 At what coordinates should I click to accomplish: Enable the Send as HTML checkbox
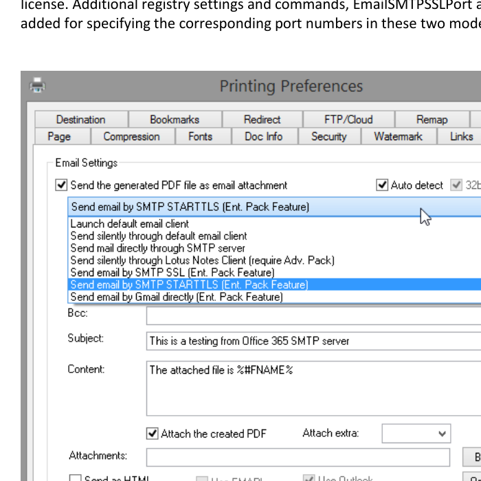75,478
